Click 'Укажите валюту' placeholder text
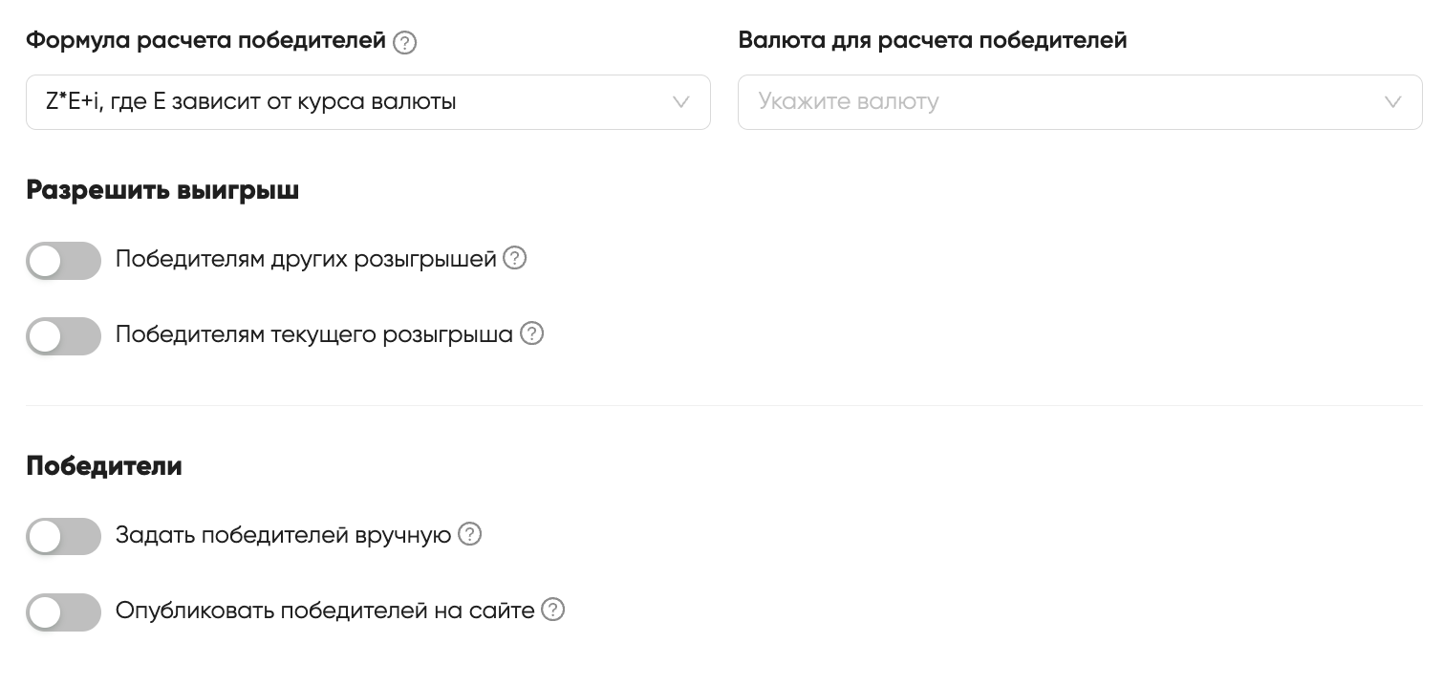The height and width of the screenshot is (686, 1443). tap(849, 101)
